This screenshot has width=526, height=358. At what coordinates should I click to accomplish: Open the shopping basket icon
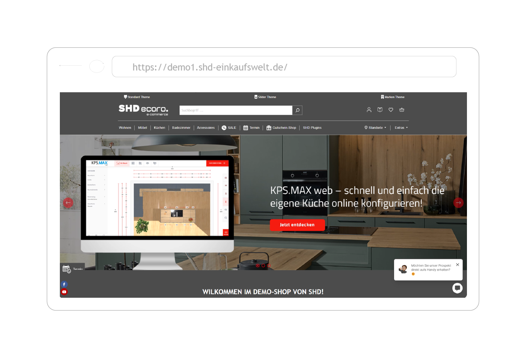[x=402, y=110]
